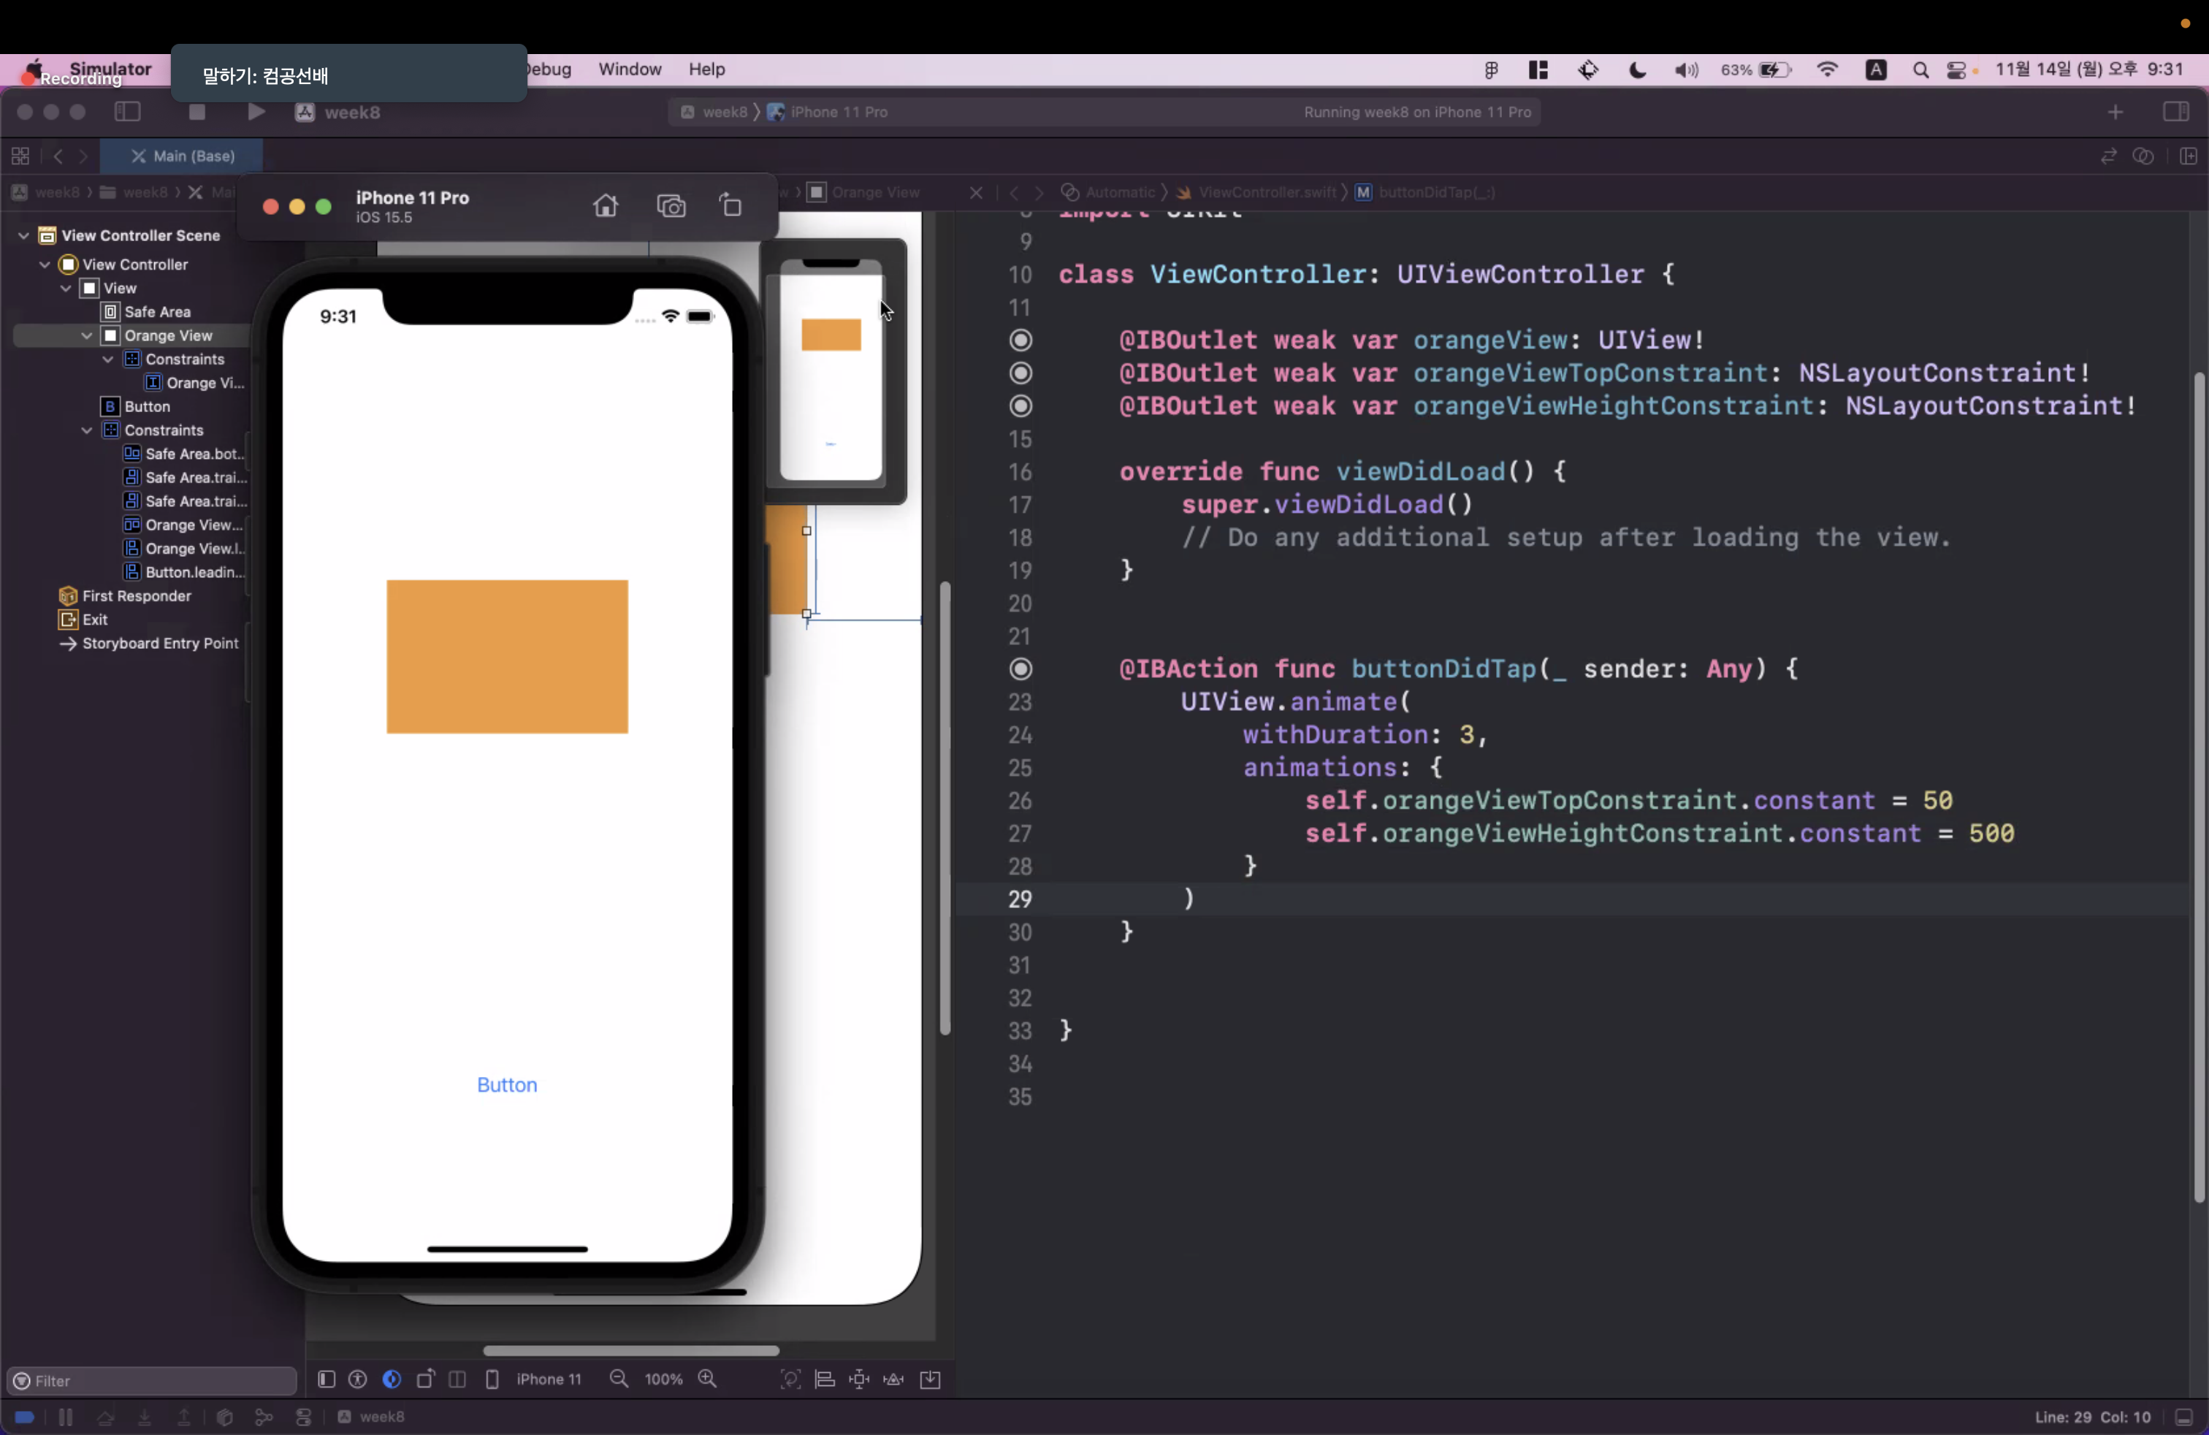Zoom in the storyboard canvas
The height and width of the screenshot is (1435, 2209).
click(707, 1379)
